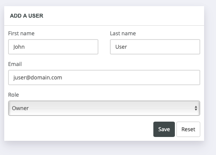Click empty panel area left of Save
The height and width of the screenshot is (155, 216).
[80, 129]
